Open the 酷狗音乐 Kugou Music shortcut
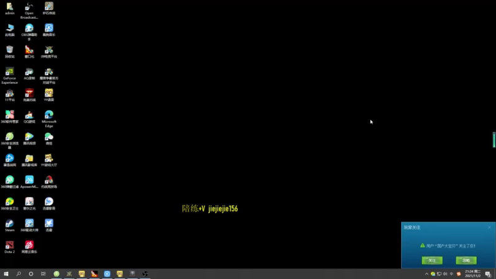This screenshot has width=496, height=279. click(x=49, y=30)
